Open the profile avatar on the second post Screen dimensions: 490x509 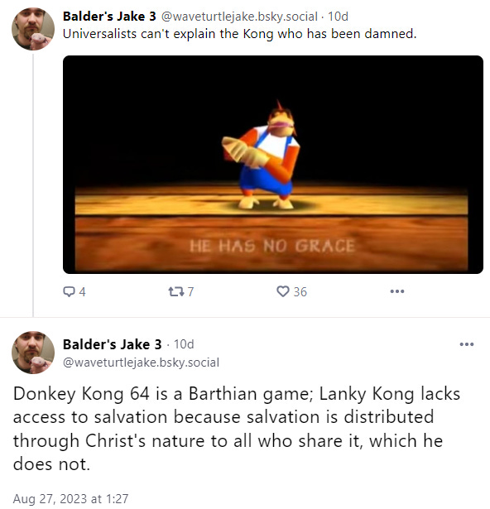pyautogui.click(x=33, y=353)
